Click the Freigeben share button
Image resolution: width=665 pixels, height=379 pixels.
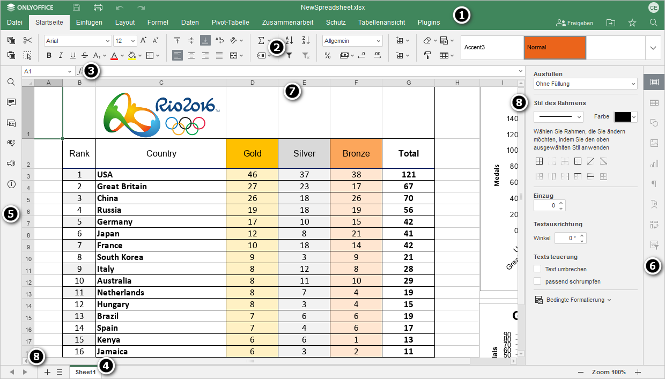click(x=575, y=23)
